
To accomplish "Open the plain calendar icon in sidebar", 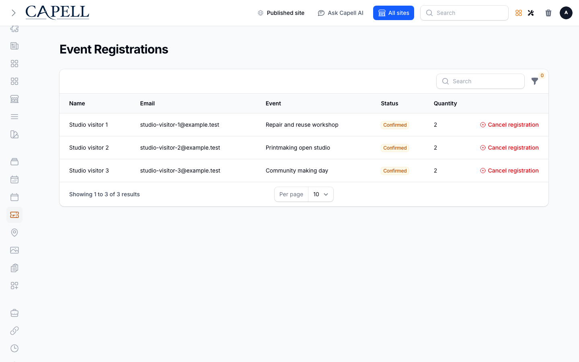I will 14,197.
